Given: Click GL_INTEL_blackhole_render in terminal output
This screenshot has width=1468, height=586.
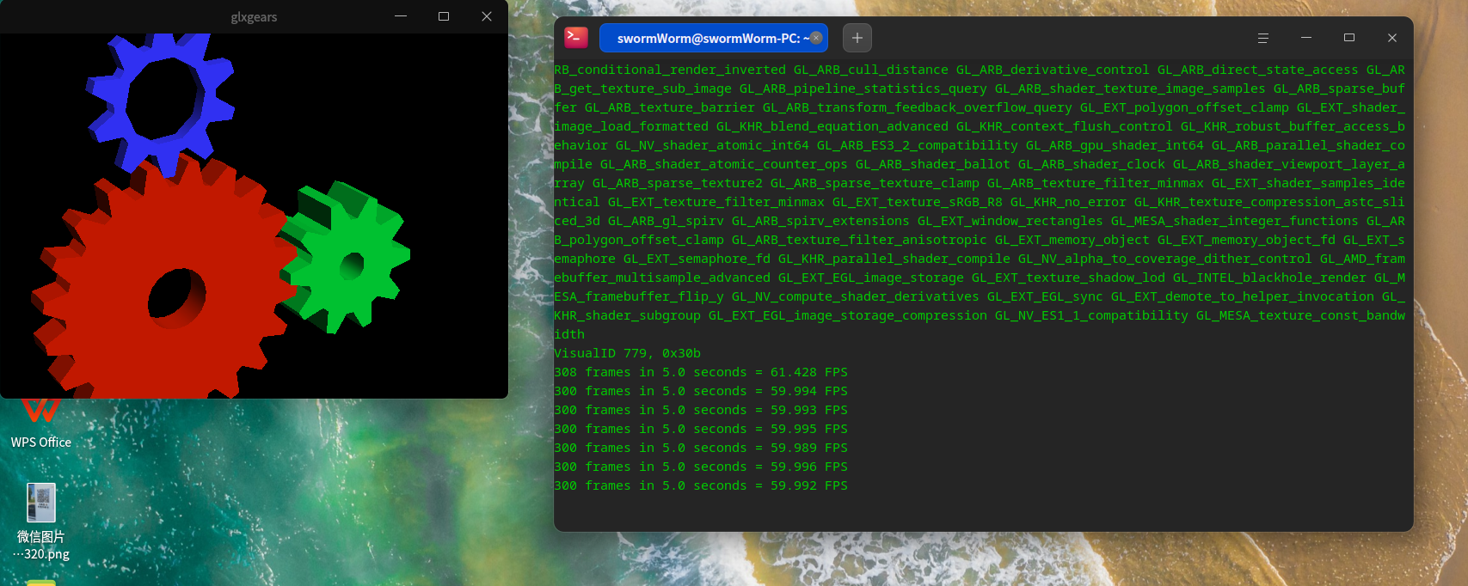Looking at the screenshot, I should coord(1269,278).
